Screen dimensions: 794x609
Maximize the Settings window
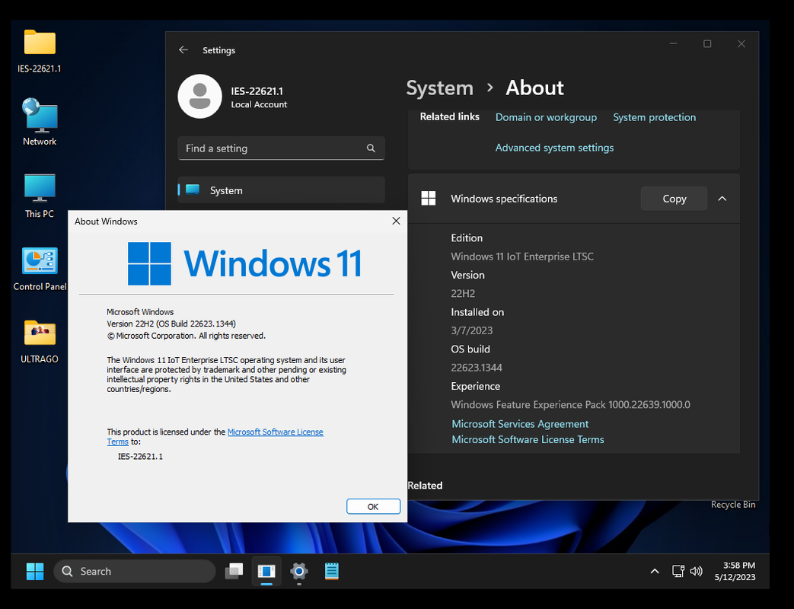pos(707,43)
